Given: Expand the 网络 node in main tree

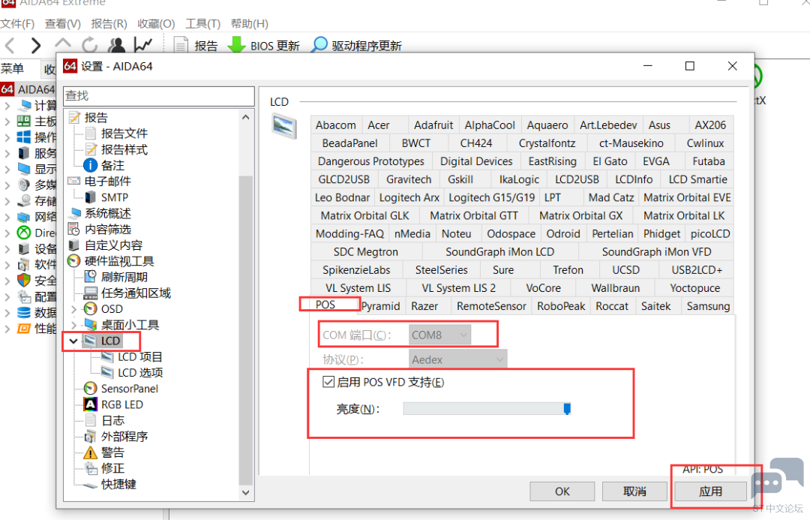Looking at the screenshot, I should point(7,217).
